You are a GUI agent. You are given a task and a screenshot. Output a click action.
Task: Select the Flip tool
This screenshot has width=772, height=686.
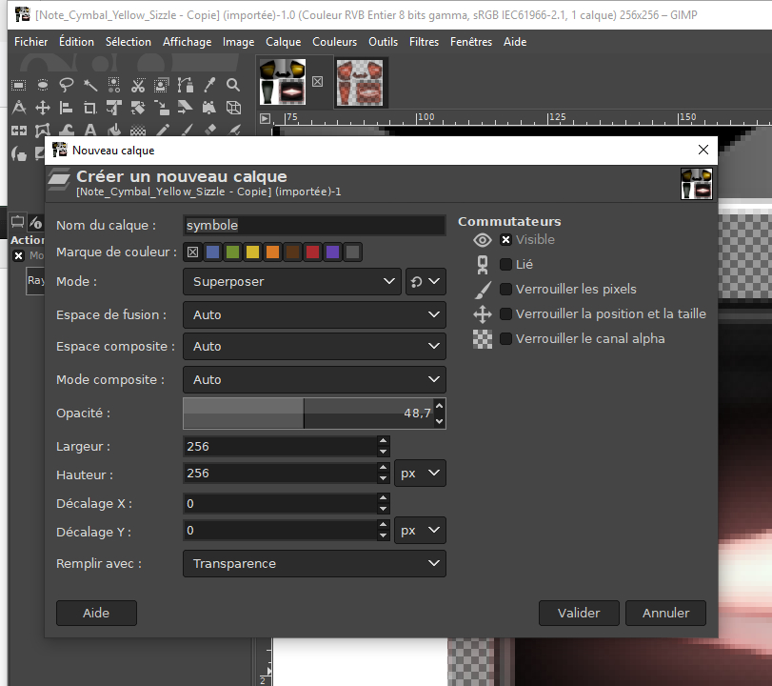pyautogui.click(x=19, y=131)
